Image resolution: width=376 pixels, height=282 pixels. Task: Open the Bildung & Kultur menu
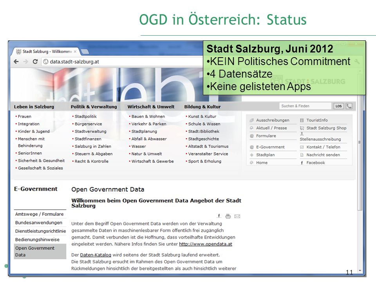pos(202,107)
